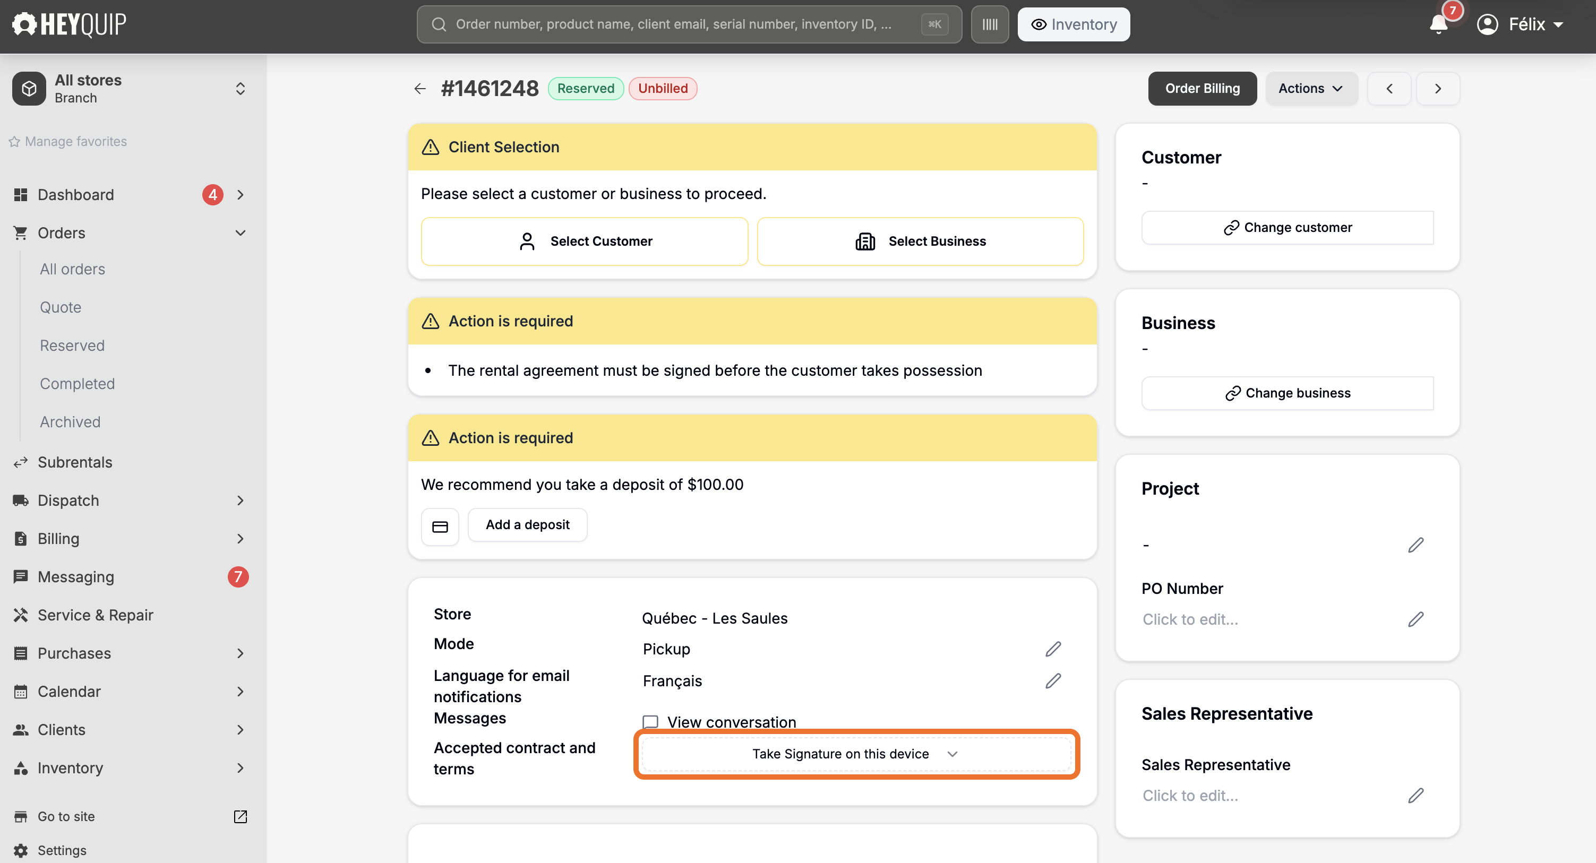Toggle the View conversation checkbox
The height and width of the screenshot is (863, 1596).
(x=650, y=722)
